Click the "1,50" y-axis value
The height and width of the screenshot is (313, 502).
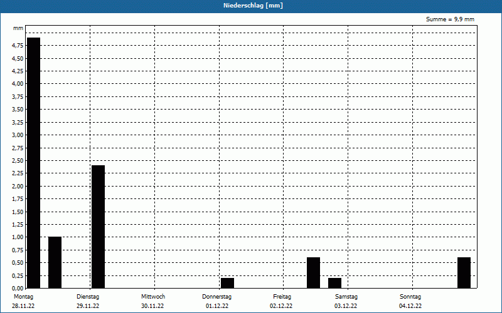(x=18, y=212)
